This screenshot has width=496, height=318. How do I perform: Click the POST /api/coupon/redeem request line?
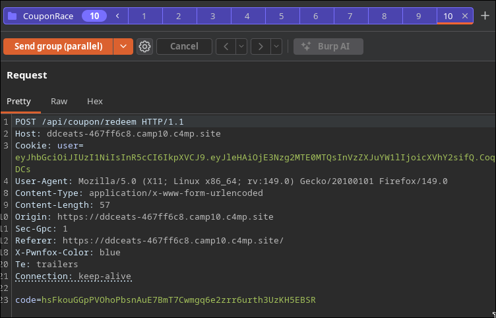tap(100, 122)
